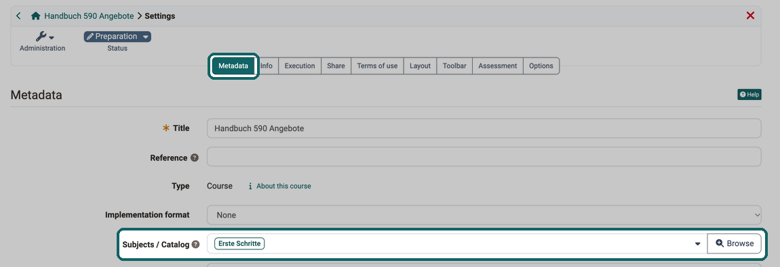
Task: Open About this course link
Action: tap(284, 187)
